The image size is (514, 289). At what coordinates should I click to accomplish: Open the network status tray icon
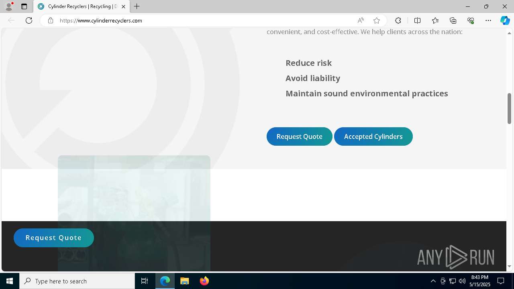point(453,281)
